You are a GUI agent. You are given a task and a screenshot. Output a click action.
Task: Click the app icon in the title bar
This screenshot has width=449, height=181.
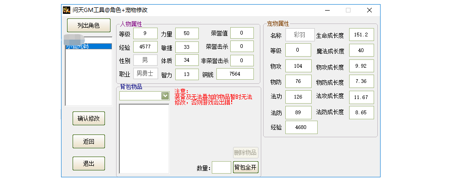(67, 10)
